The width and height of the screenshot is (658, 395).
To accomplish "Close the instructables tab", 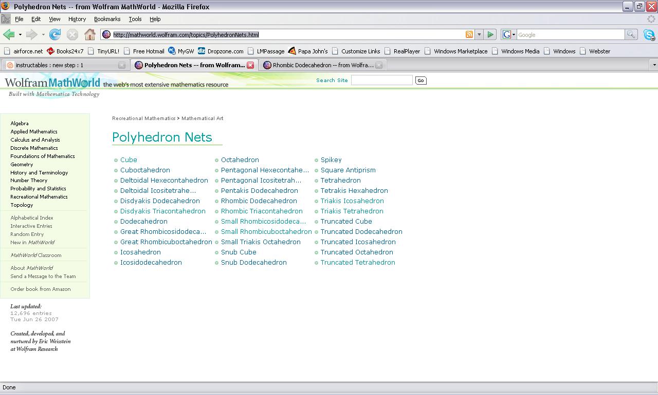I will click(x=122, y=65).
